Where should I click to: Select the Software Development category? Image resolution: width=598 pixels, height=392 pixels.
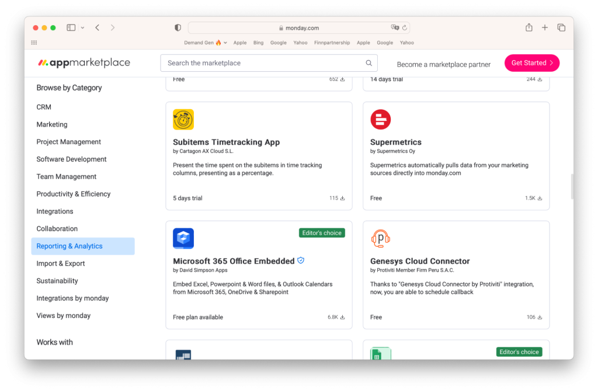[x=71, y=159]
